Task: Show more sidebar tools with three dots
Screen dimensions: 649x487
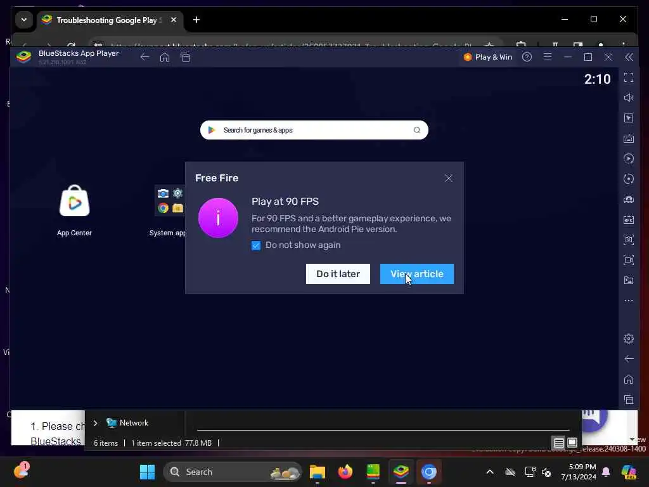Action: coord(629,301)
